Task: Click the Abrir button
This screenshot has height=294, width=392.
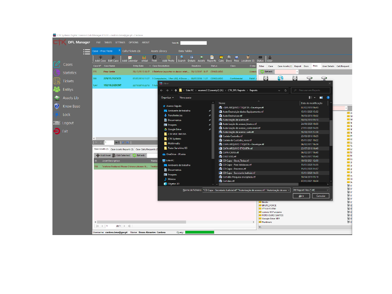Action: (x=301, y=196)
